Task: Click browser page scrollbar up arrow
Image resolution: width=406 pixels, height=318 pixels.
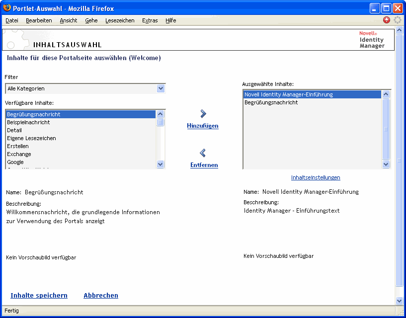Action: pyautogui.click(x=399, y=30)
